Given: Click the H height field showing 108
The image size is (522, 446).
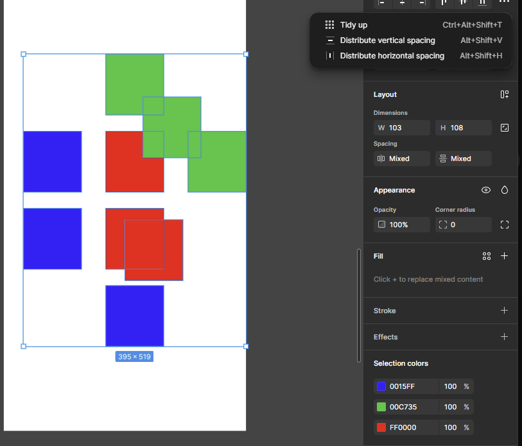Looking at the screenshot, I should [x=464, y=128].
